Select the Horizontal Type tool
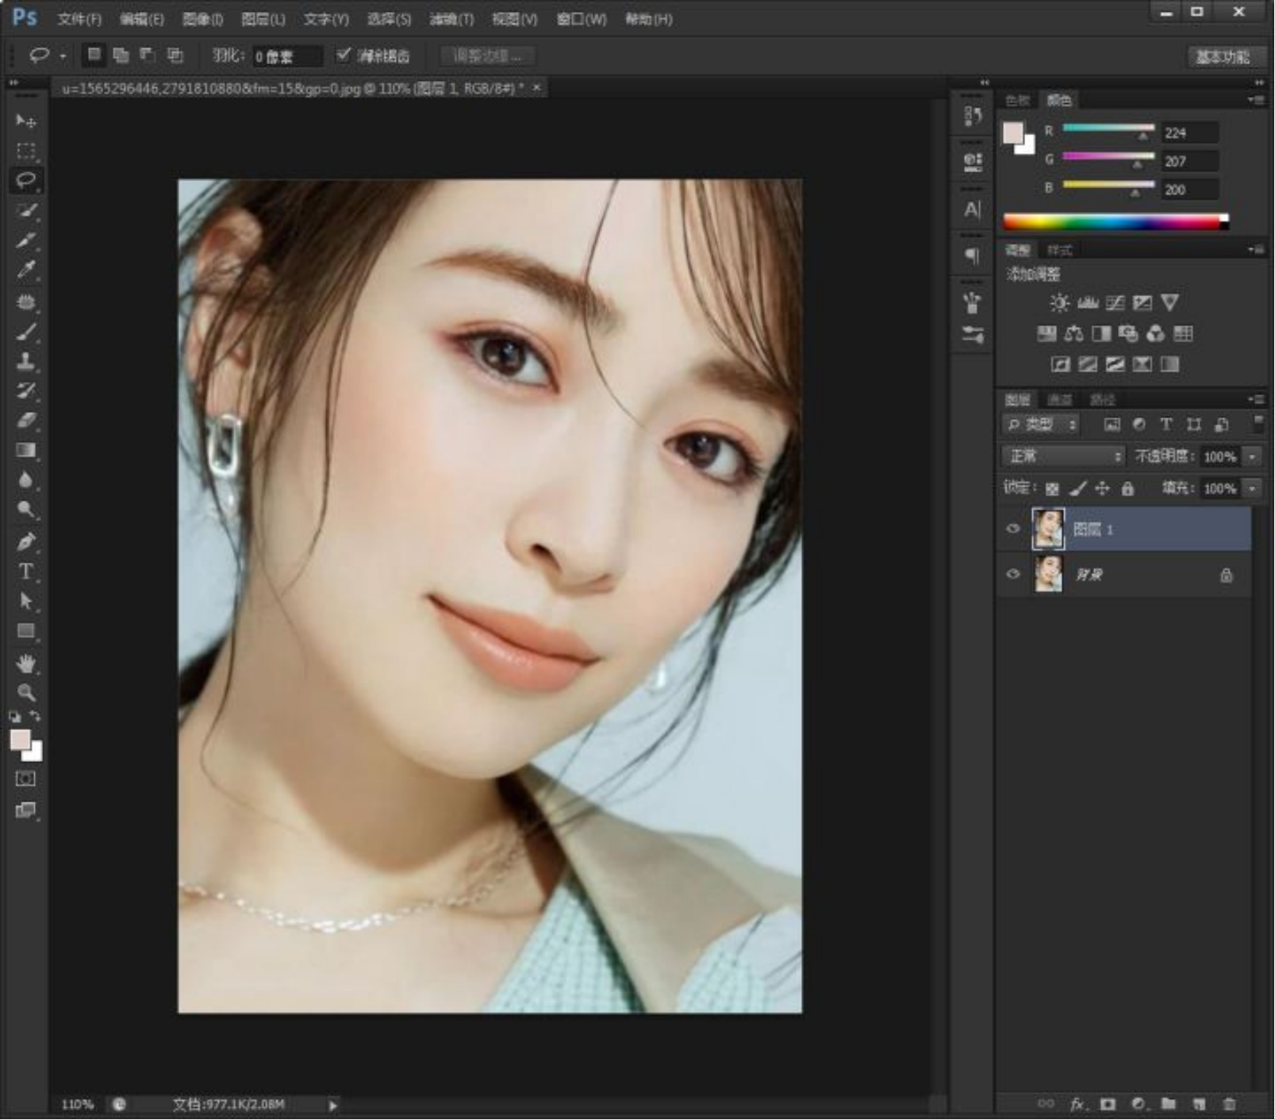Image resolution: width=1275 pixels, height=1119 pixels. tap(25, 571)
